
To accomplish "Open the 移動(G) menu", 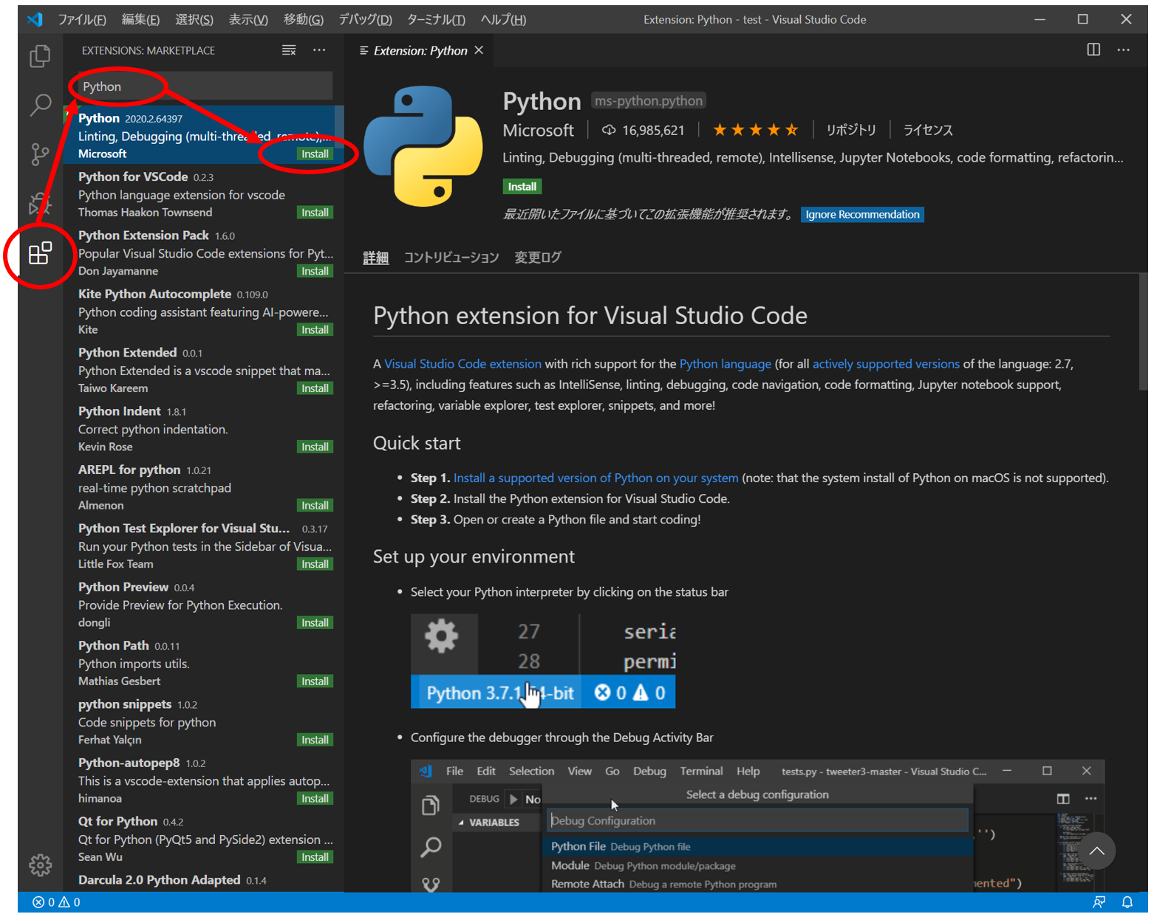I will click(x=304, y=19).
